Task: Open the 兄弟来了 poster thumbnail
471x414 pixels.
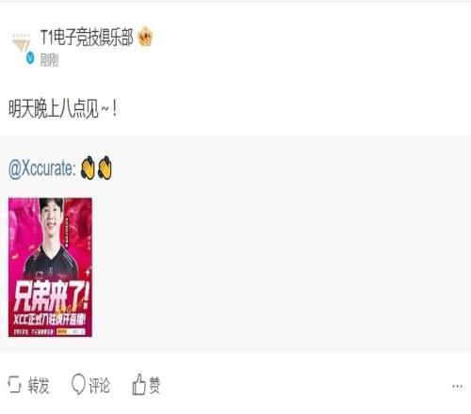Action: (50, 267)
